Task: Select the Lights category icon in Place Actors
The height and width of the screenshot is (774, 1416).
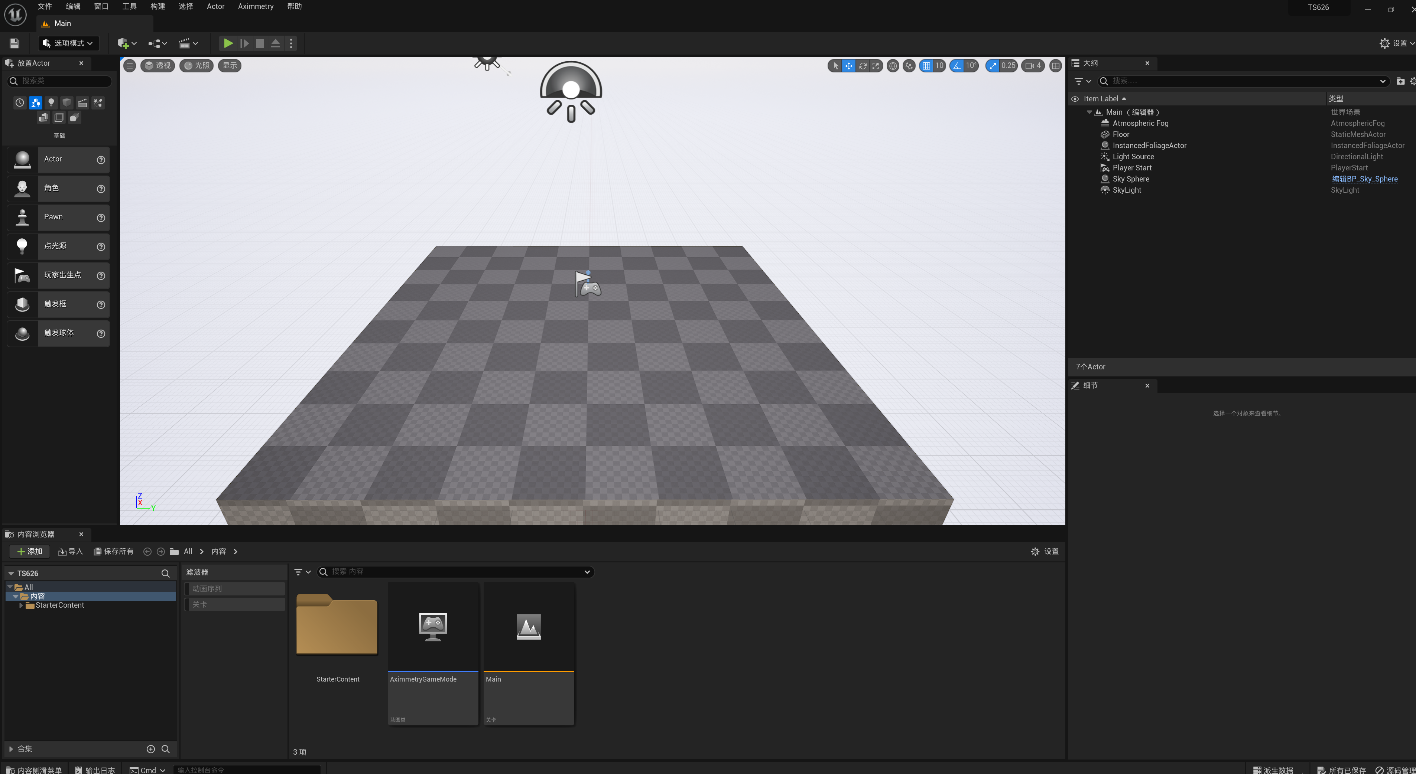Action: point(51,103)
